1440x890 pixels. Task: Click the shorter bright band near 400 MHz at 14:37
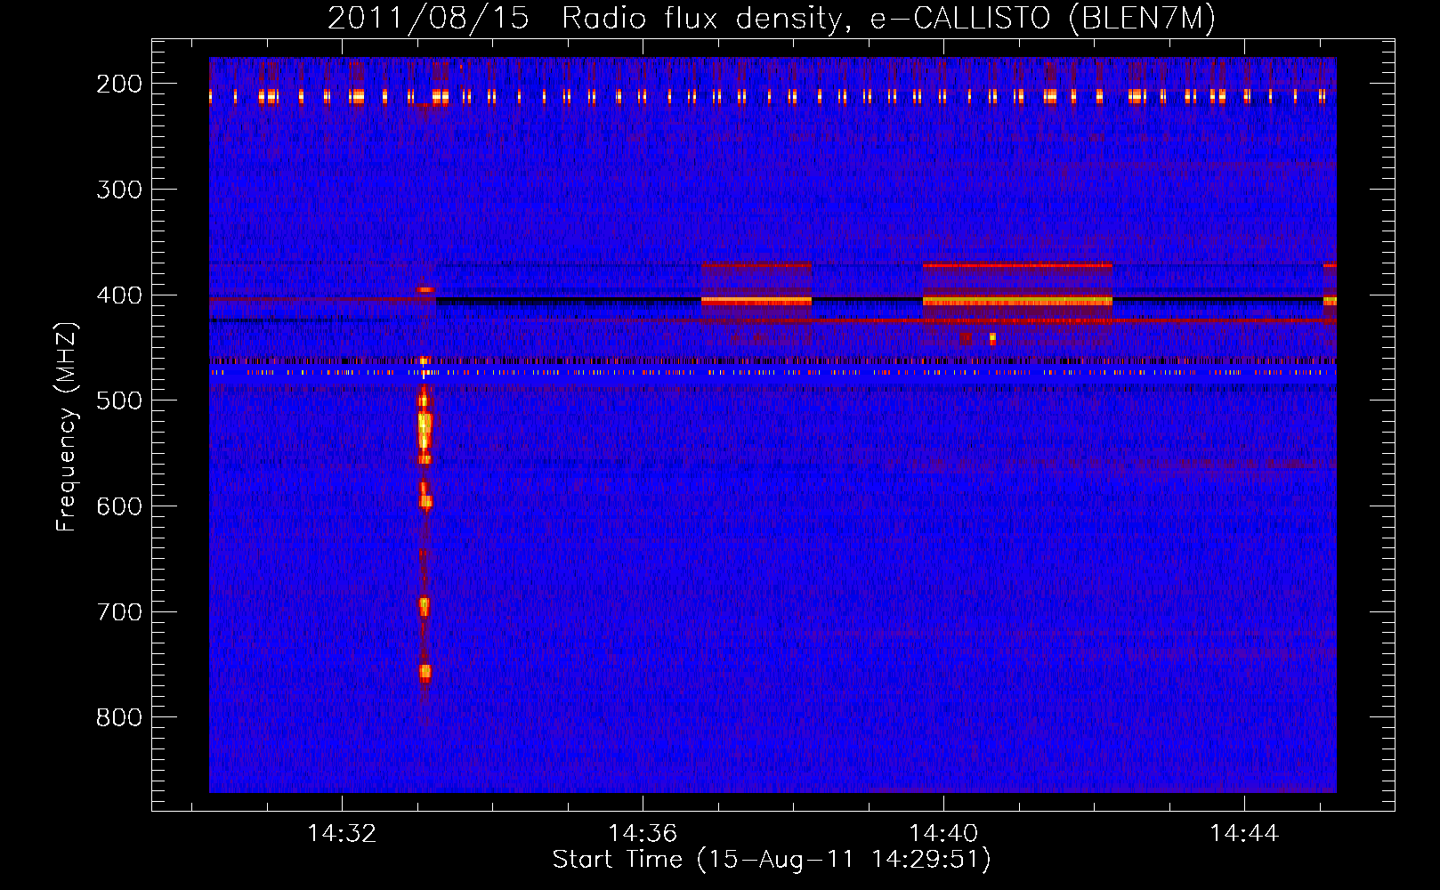pos(756,302)
